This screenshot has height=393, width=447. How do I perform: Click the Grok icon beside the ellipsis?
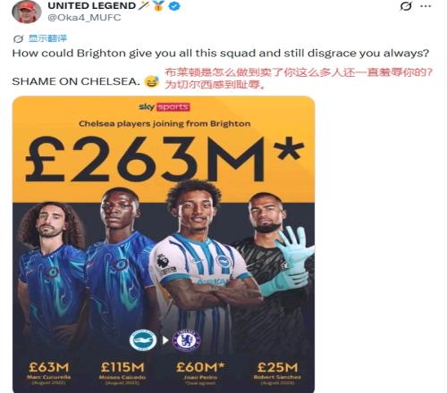pos(406,6)
